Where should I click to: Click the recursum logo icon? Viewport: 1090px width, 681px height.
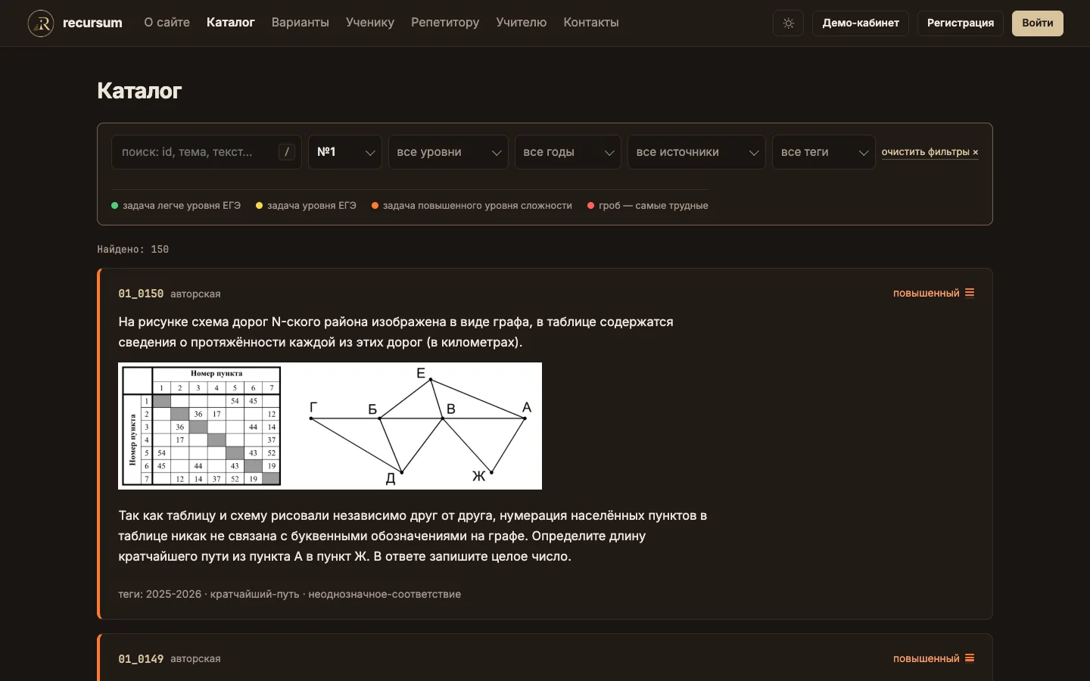41,23
